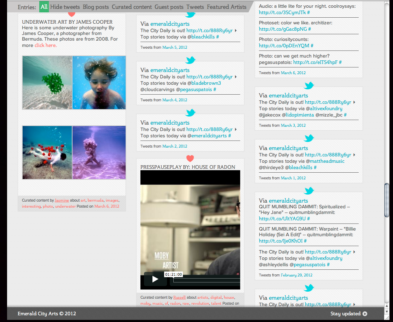The width and height of the screenshot is (393, 322).
Task: Open http://t.co/eITS4hpF link
Action: point(315,62)
